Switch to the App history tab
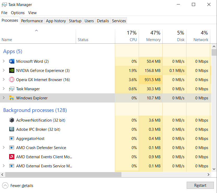Image resolution: width=217 pixels, height=193 pixels. point(56,21)
